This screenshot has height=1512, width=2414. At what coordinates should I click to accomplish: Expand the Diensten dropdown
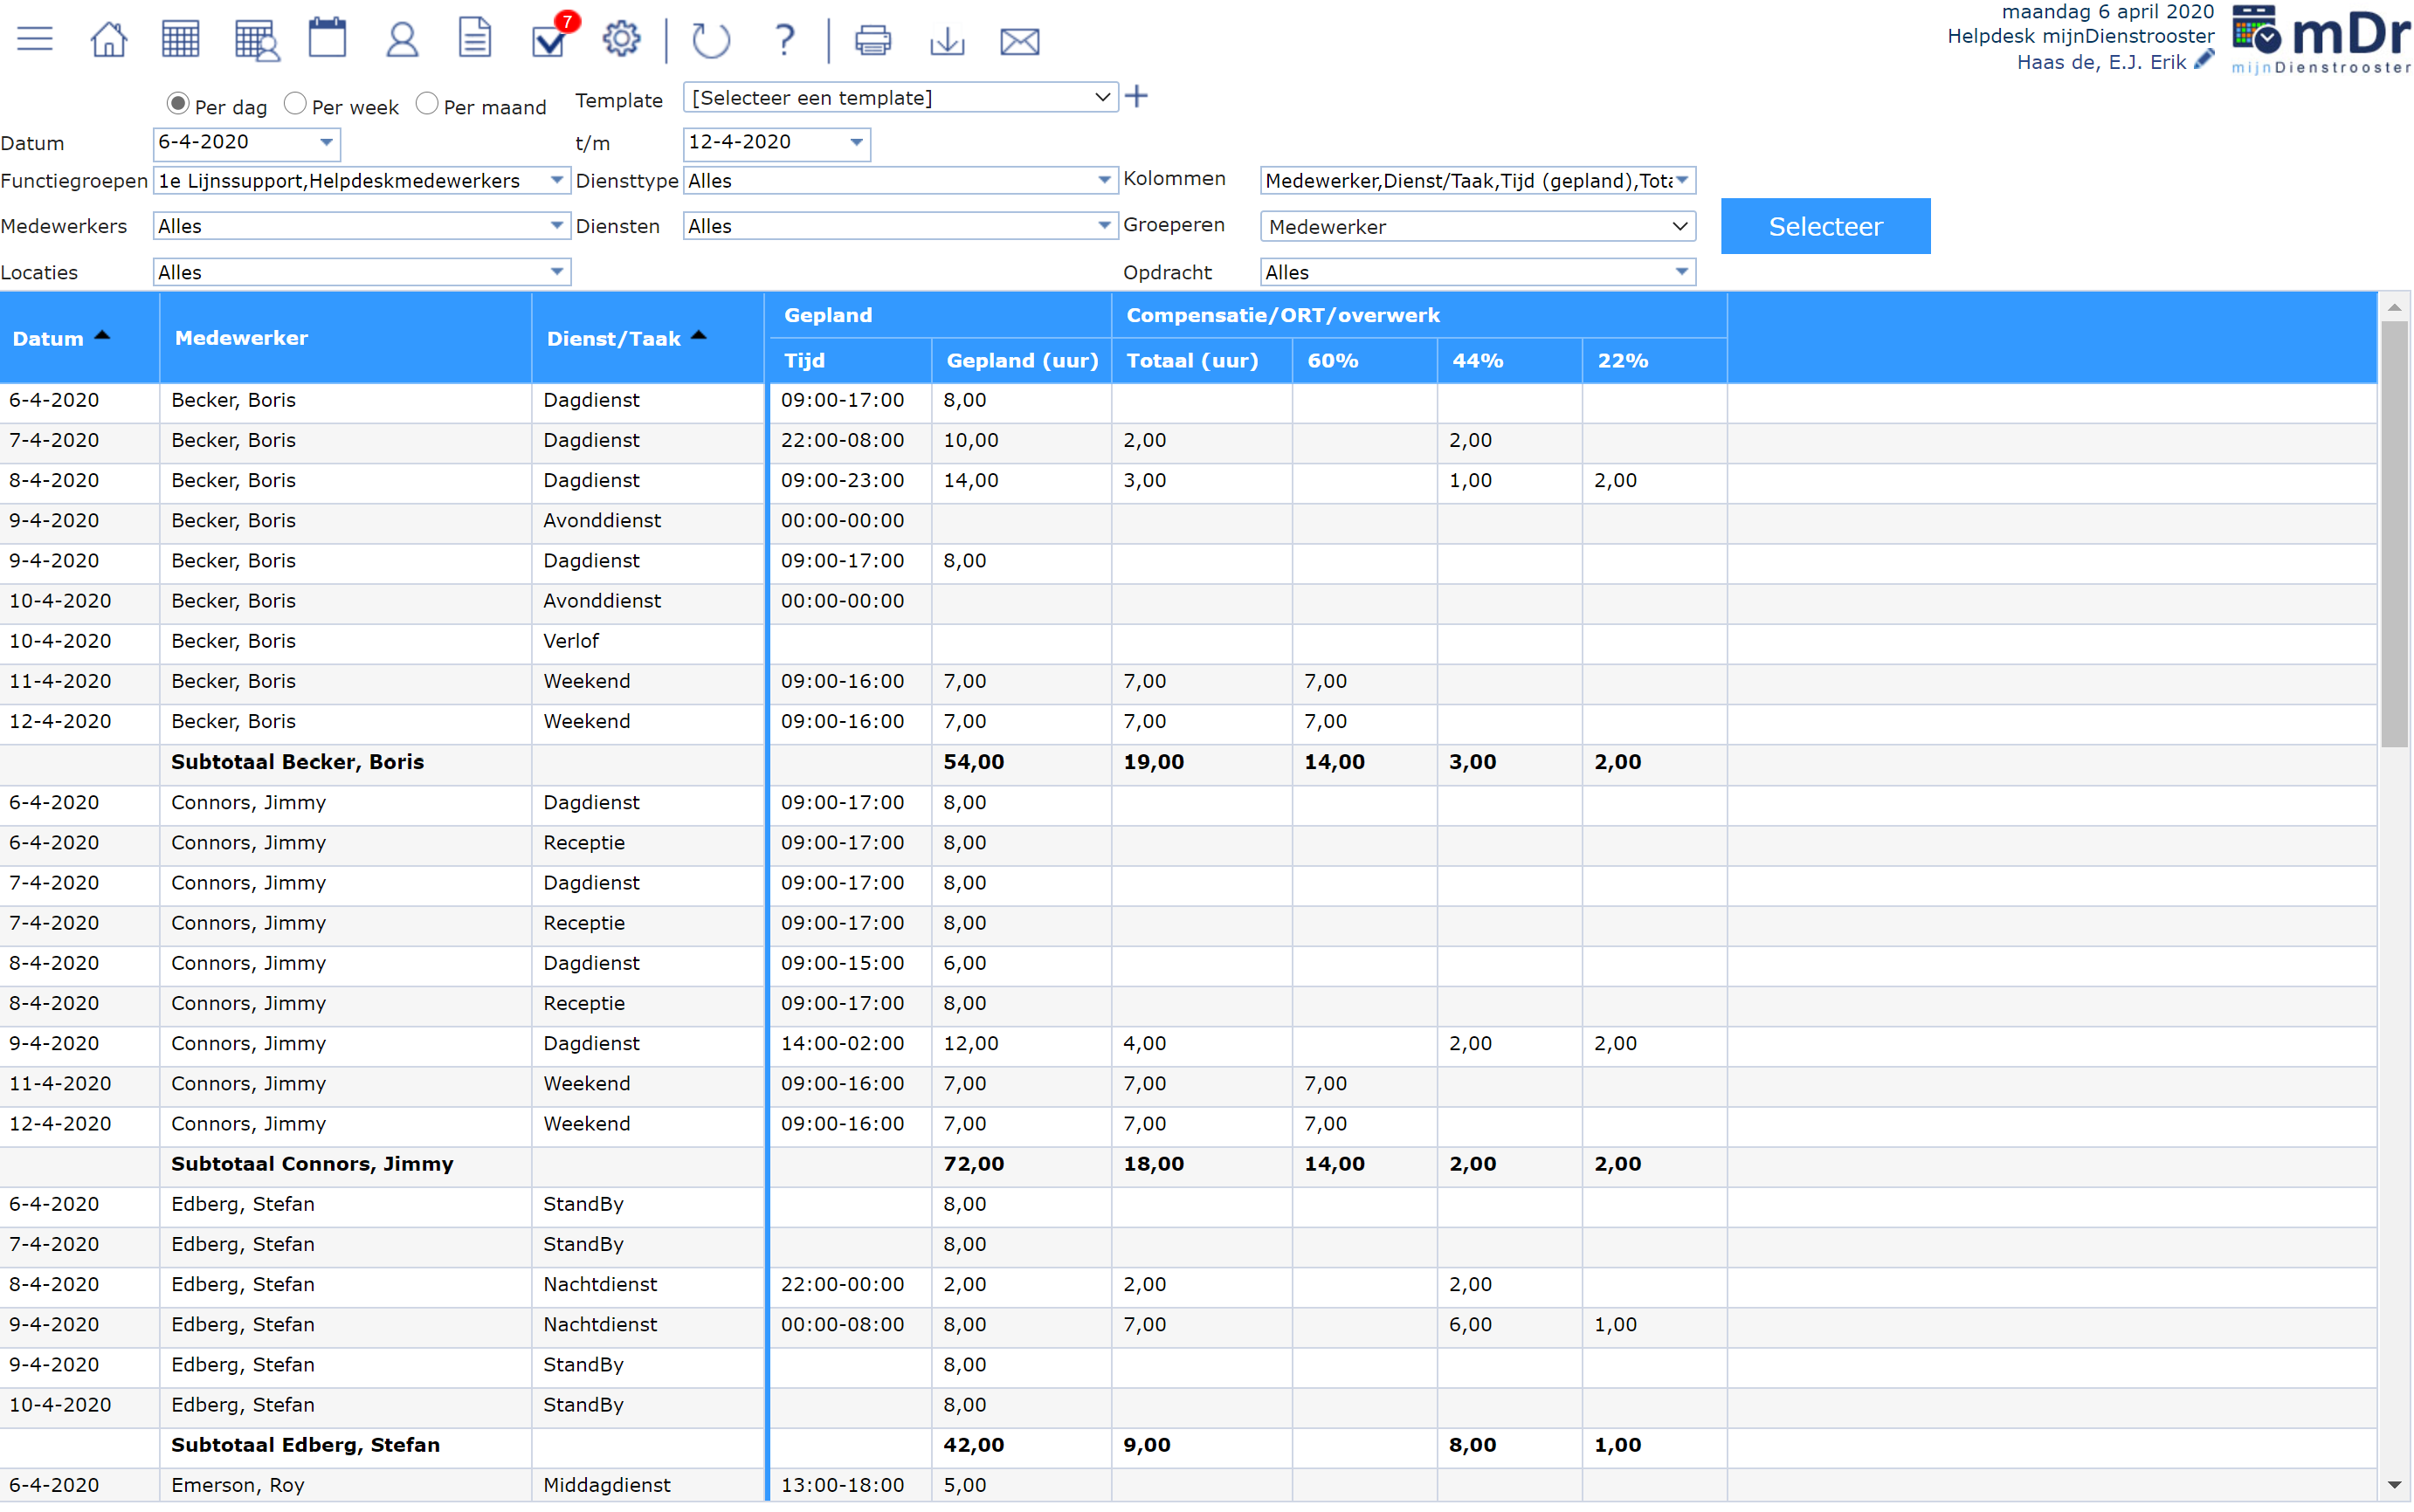1103,226
